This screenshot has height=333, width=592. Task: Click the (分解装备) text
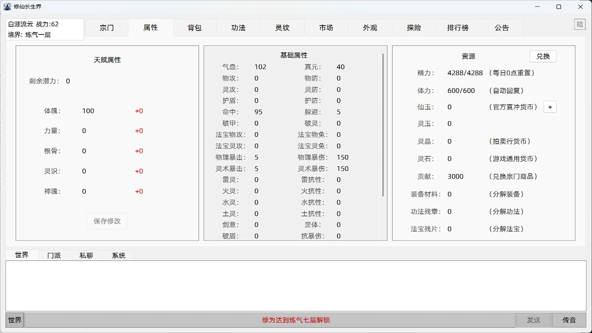pos(506,194)
